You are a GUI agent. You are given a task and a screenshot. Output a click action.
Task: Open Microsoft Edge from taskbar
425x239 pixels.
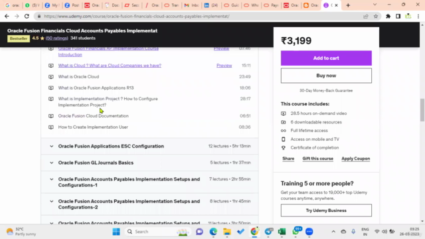[x=213, y=232]
